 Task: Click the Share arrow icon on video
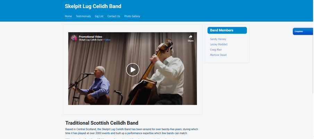(x=190, y=37)
